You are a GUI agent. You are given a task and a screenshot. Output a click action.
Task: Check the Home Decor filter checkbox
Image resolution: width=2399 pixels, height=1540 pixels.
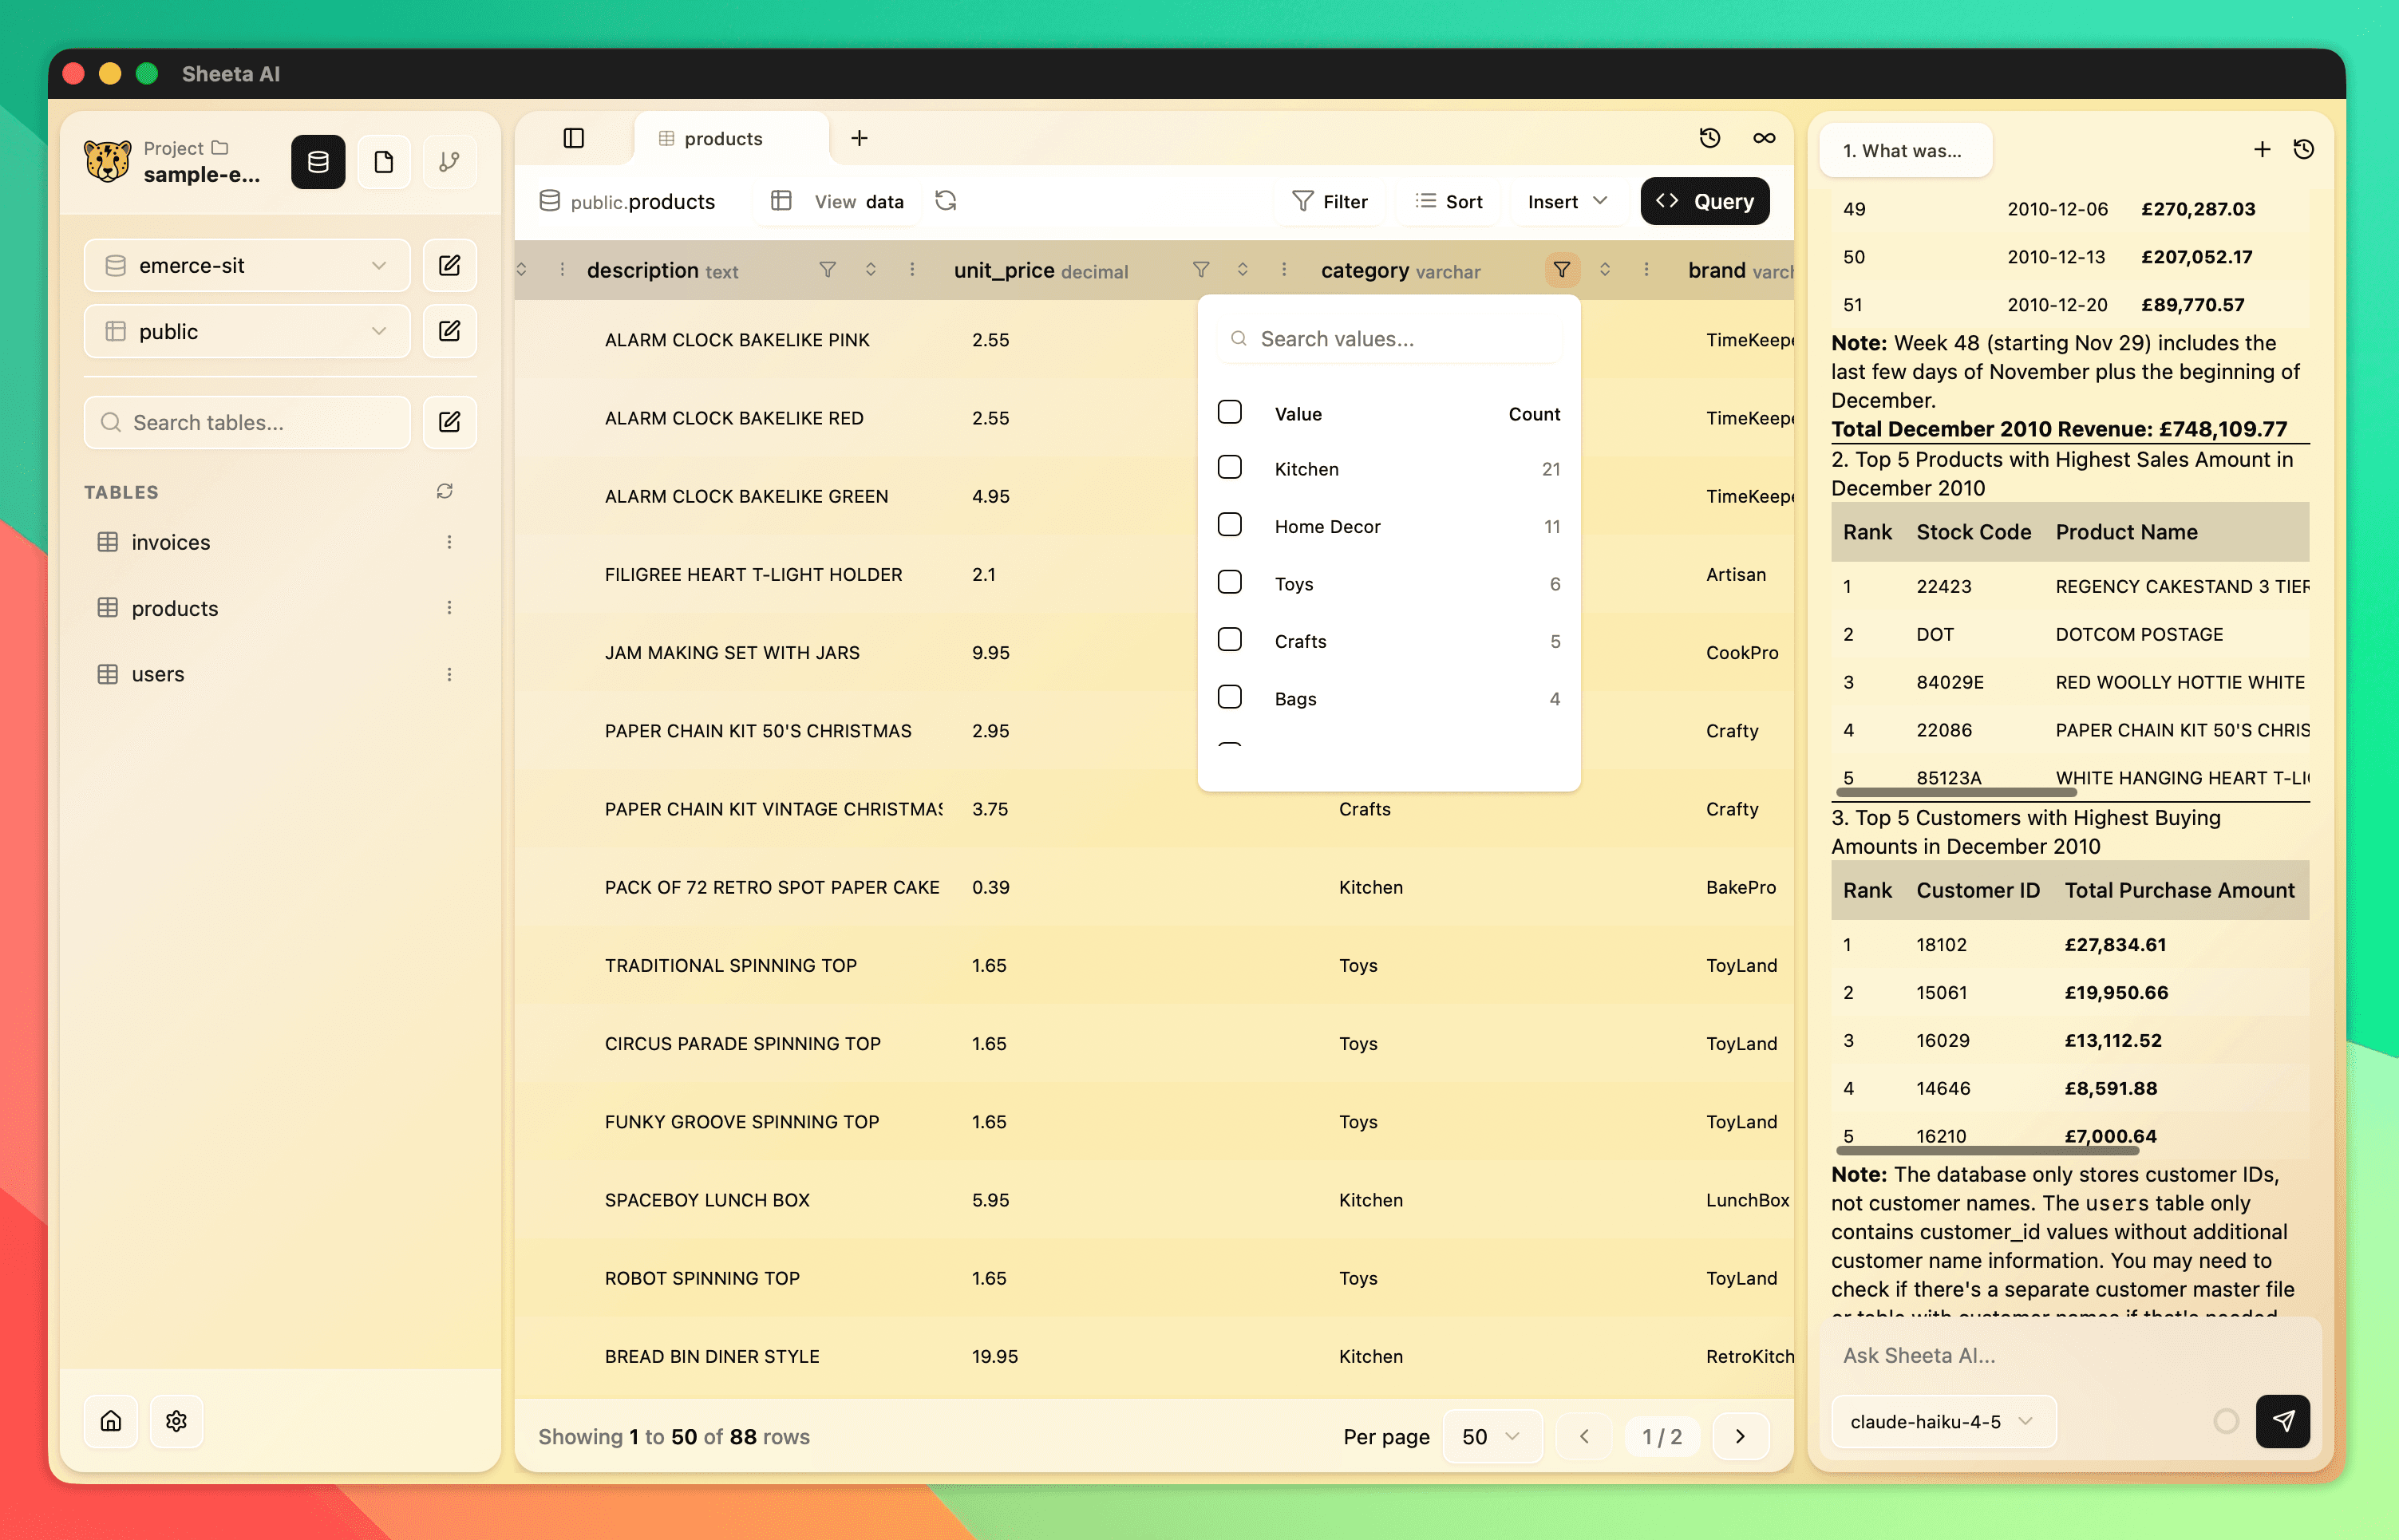tap(1229, 524)
